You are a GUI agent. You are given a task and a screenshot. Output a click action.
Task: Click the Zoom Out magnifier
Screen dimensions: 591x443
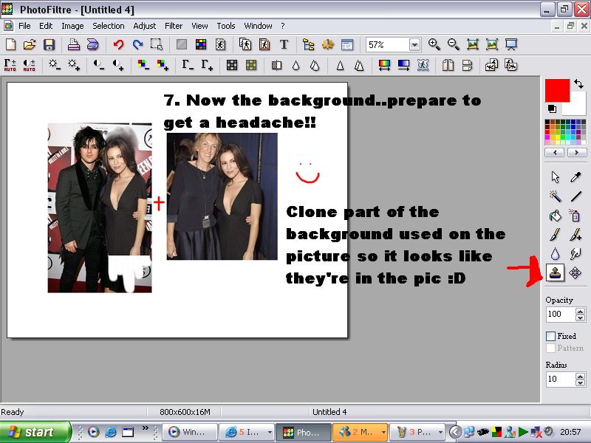click(x=454, y=44)
